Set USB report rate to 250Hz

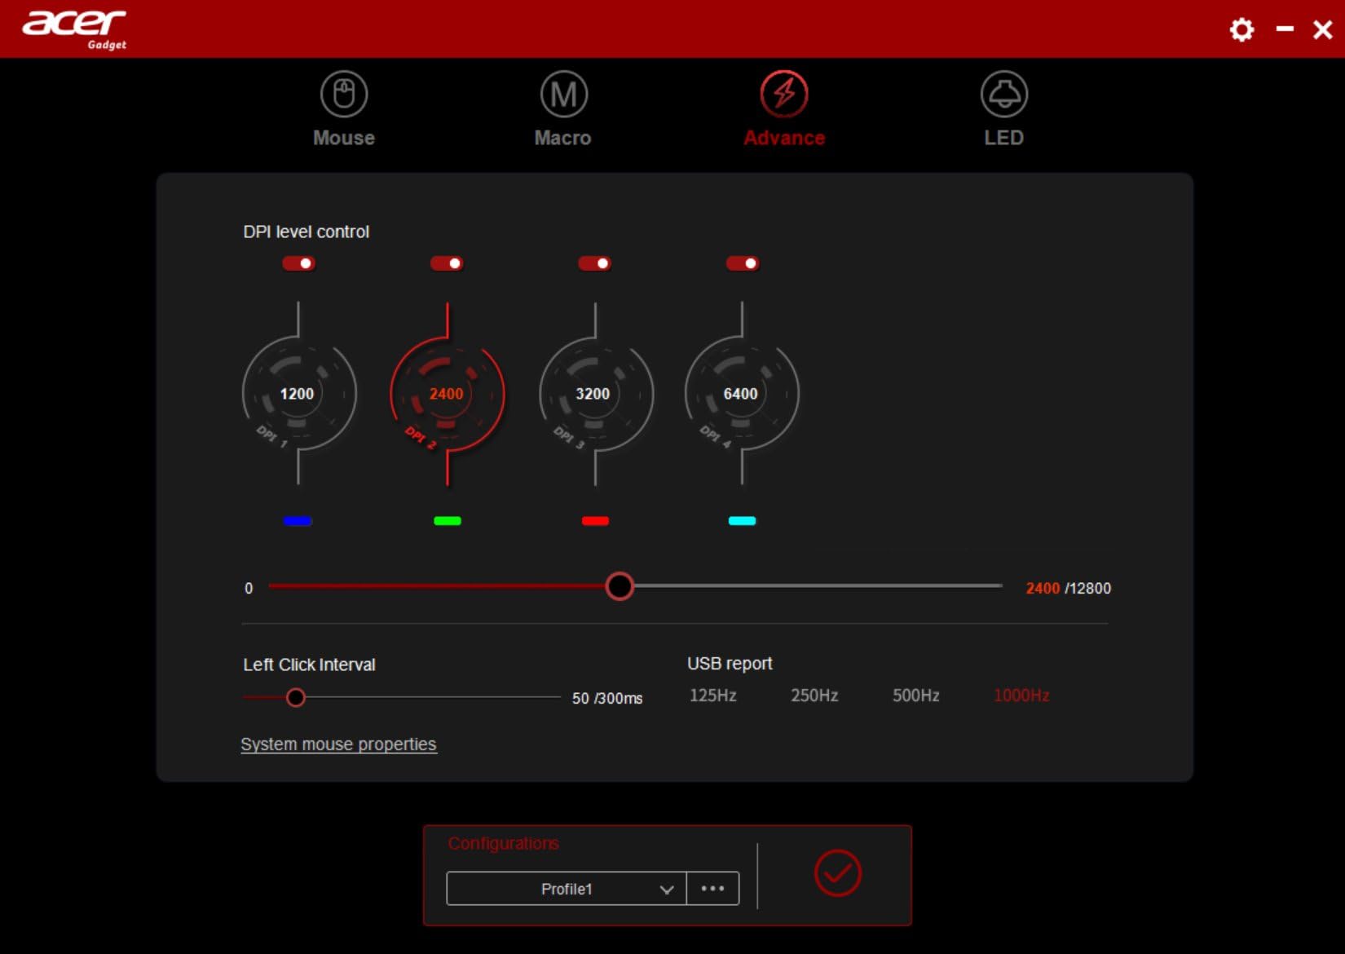point(814,696)
